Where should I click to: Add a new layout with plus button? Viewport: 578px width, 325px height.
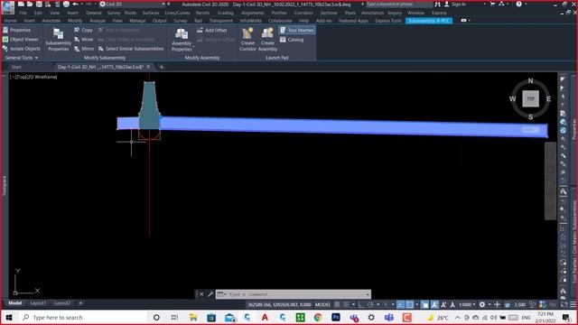pyautogui.click(x=80, y=303)
